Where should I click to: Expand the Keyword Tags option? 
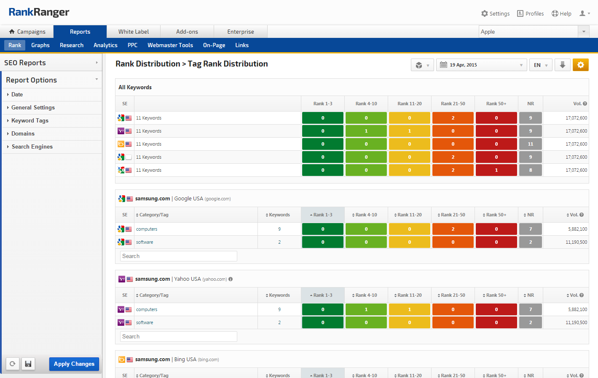(29, 120)
